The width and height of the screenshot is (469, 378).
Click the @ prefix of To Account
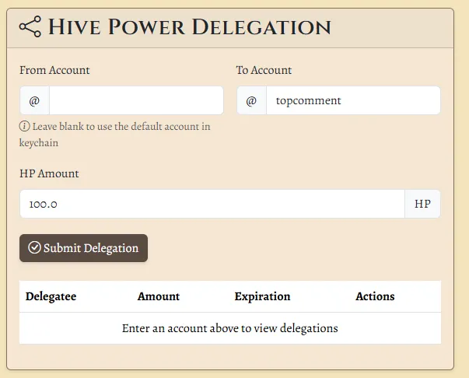(x=251, y=100)
